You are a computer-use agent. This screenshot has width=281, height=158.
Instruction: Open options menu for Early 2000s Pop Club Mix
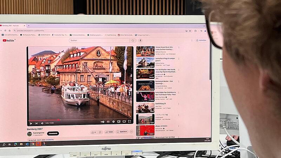(x=179, y=93)
